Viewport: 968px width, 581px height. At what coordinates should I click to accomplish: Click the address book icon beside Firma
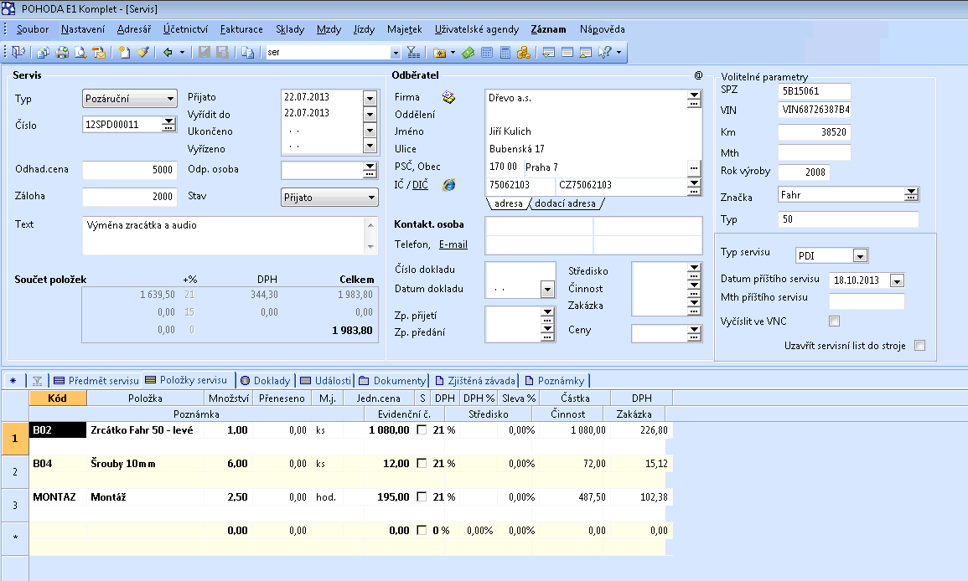pyautogui.click(x=449, y=97)
